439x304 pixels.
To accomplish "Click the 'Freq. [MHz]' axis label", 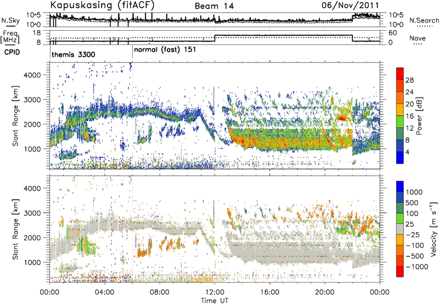I will tap(10, 37).
